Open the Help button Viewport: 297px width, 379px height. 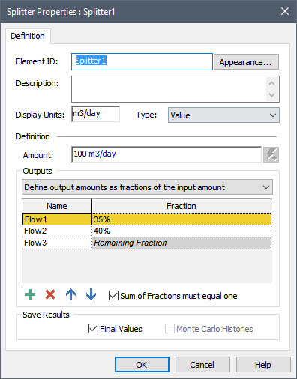click(263, 365)
